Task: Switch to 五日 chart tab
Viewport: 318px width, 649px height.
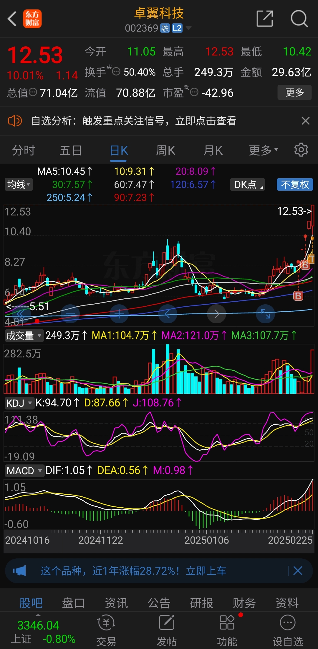Action: [71, 151]
